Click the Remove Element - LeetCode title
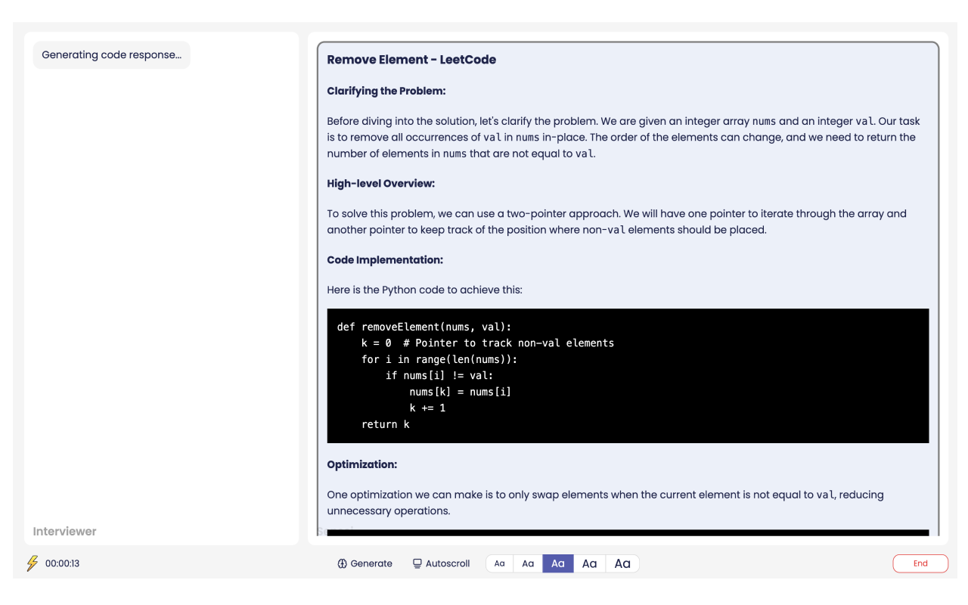The image size is (968, 605). [411, 60]
